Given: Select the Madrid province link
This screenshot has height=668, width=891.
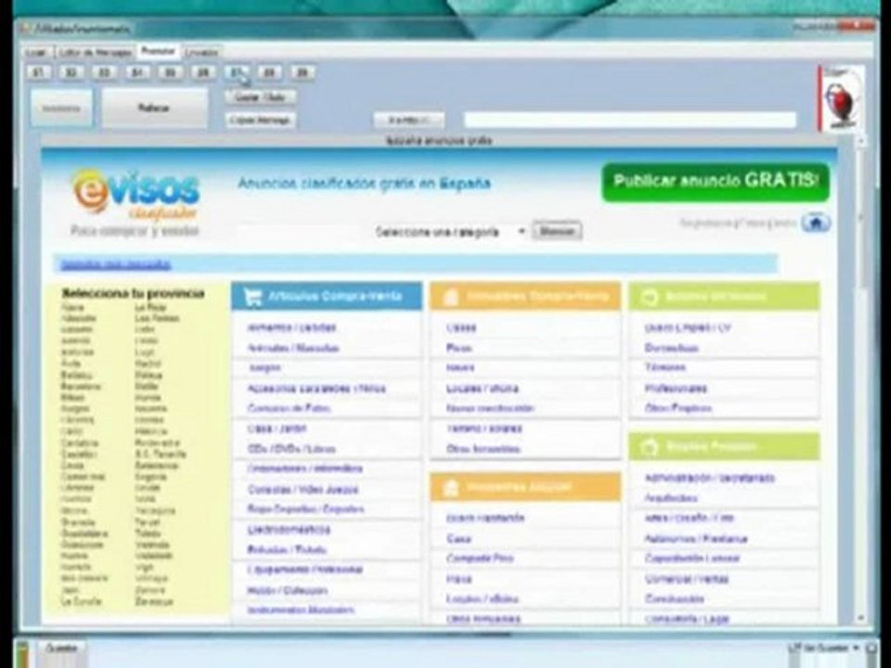Looking at the screenshot, I should click(148, 364).
